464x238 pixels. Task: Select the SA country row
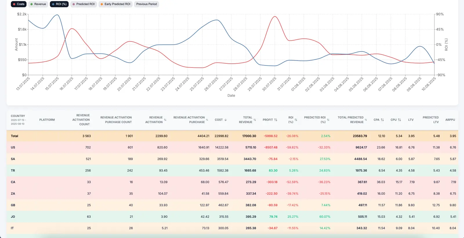232,159
